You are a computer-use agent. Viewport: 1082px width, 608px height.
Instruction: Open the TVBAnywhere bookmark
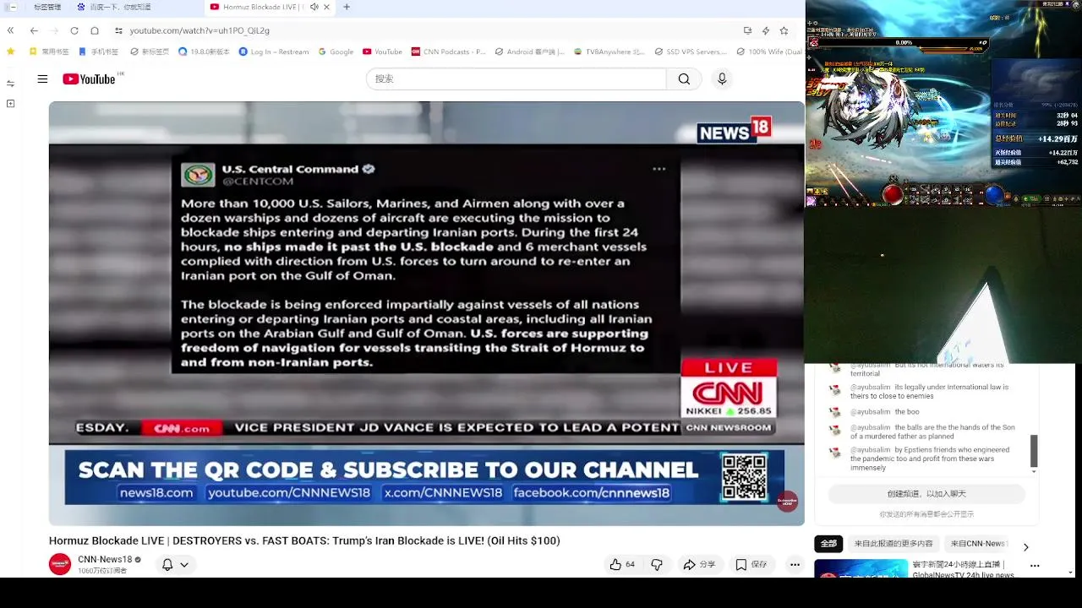point(608,52)
